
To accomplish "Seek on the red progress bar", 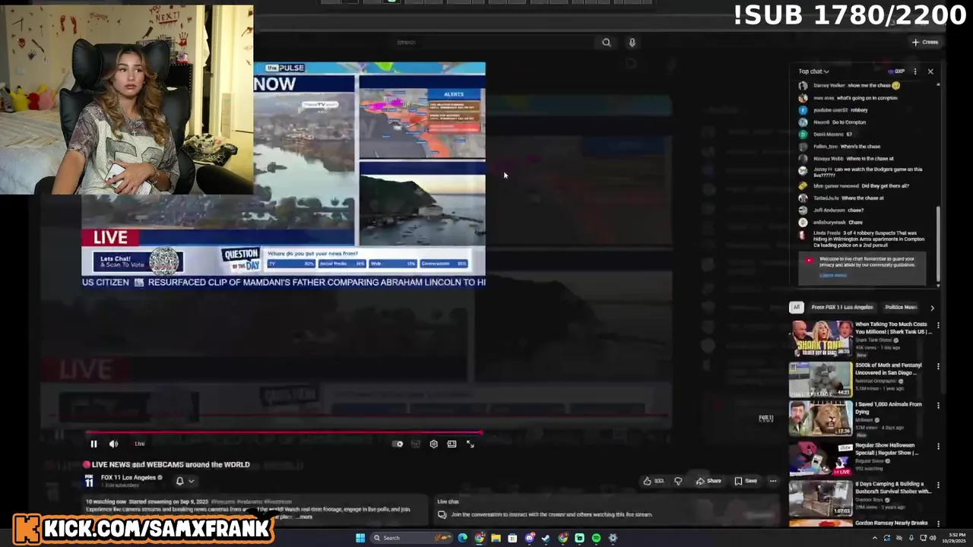I will [283, 432].
